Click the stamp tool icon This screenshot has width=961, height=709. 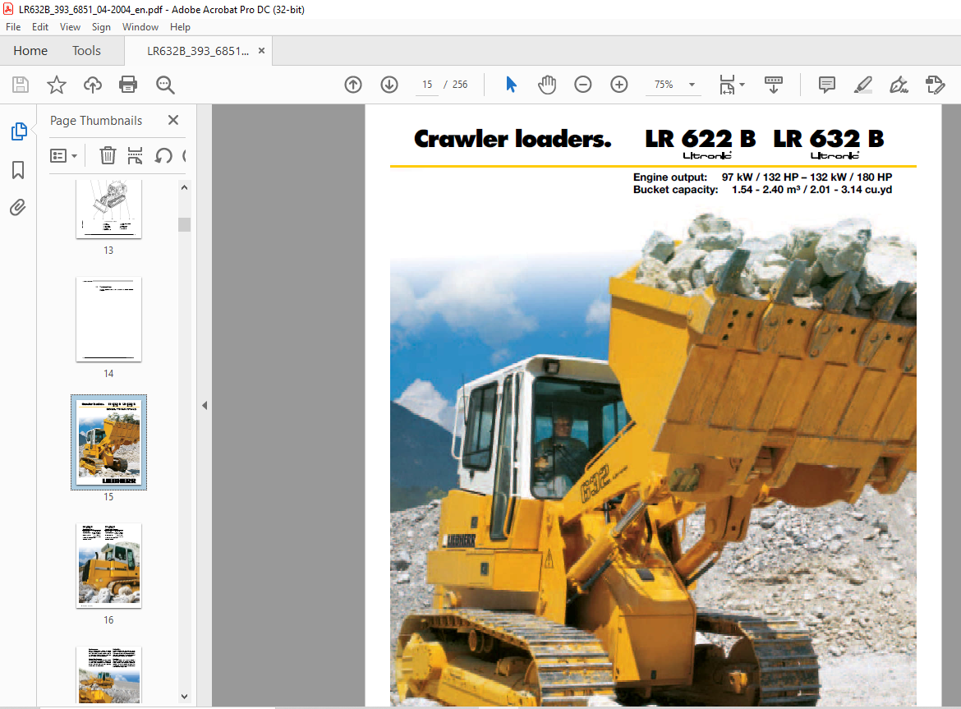pos(936,85)
